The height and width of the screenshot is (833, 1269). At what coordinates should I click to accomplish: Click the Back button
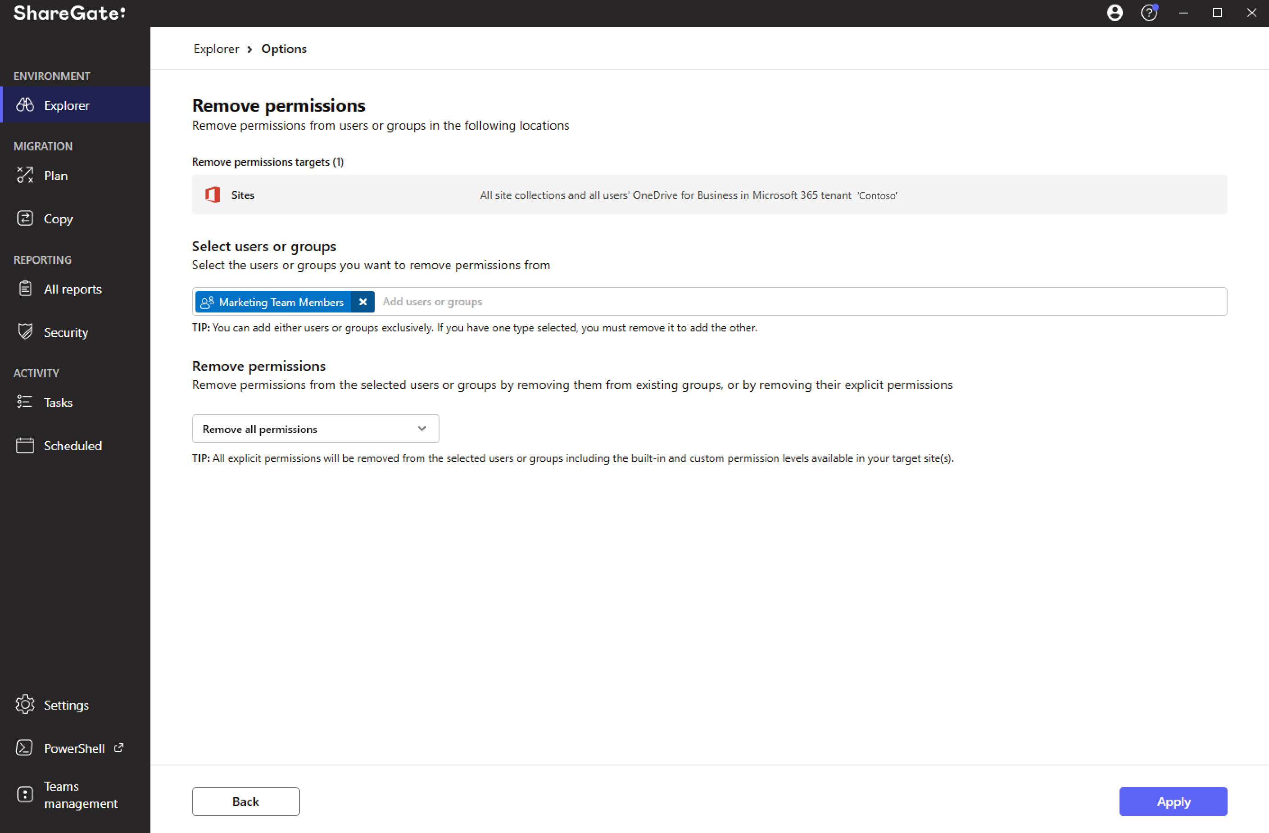pyautogui.click(x=246, y=801)
